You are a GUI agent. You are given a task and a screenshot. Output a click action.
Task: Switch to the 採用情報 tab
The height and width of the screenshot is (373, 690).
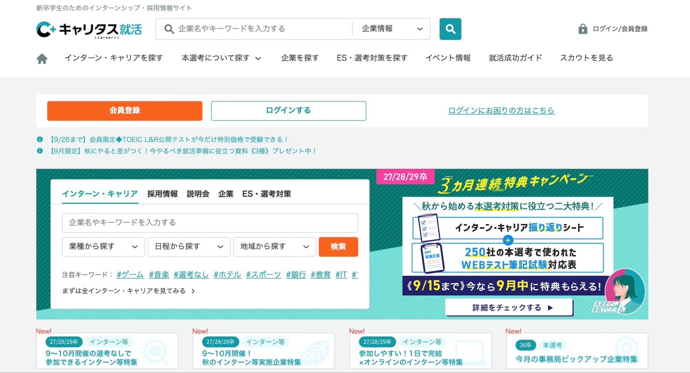[x=162, y=194]
